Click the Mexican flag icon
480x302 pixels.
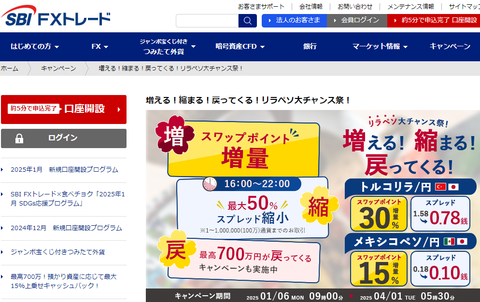(x=449, y=242)
